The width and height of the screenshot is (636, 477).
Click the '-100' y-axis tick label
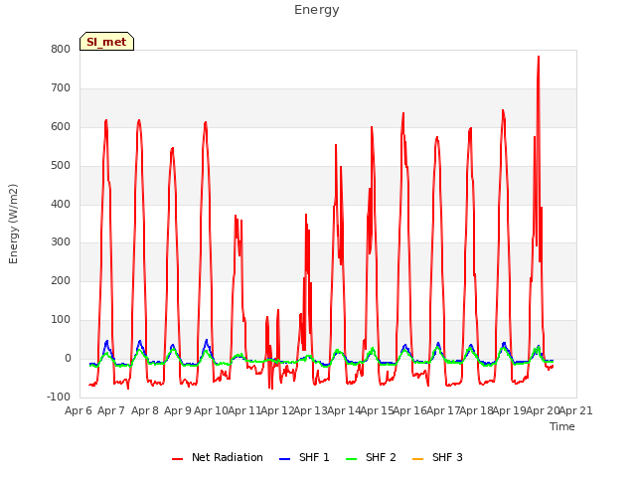point(59,397)
